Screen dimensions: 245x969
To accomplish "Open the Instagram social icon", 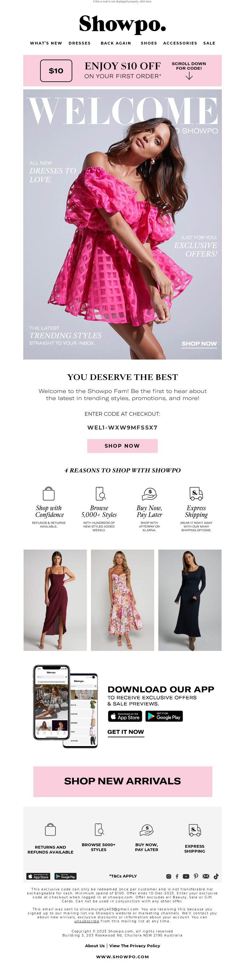I will pyautogui.click(x=168, y=876).
